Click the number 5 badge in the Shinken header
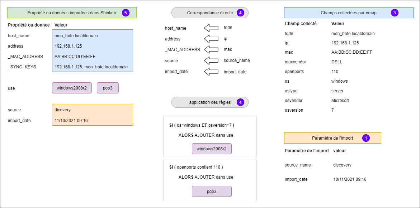 (125, 13)
